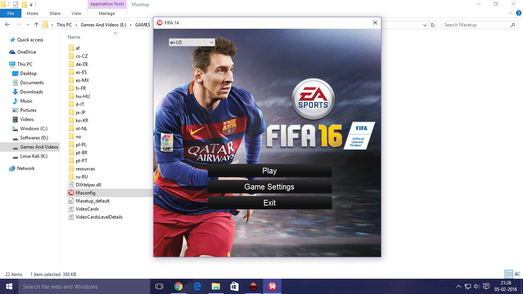Open the Windows Store taskbar icon
The width and height of the screenshot is (523, 294).
coord(234,286)
